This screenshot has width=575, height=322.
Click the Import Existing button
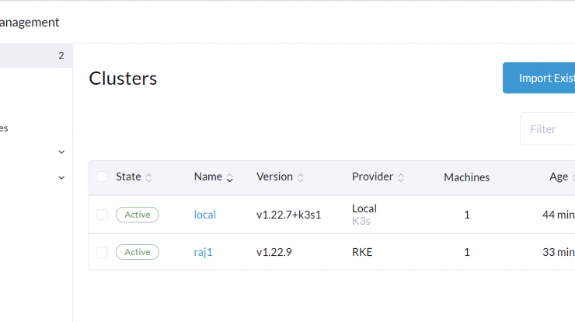(x=538, y=78)
